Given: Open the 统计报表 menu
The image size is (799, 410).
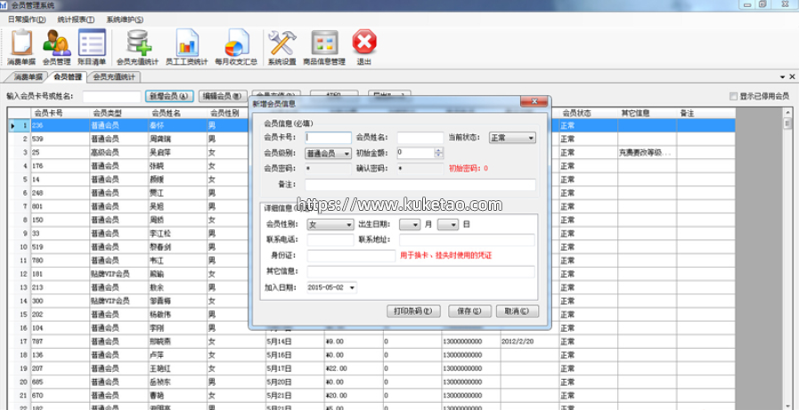Looking at the screenshot, I should click(76, 20).
